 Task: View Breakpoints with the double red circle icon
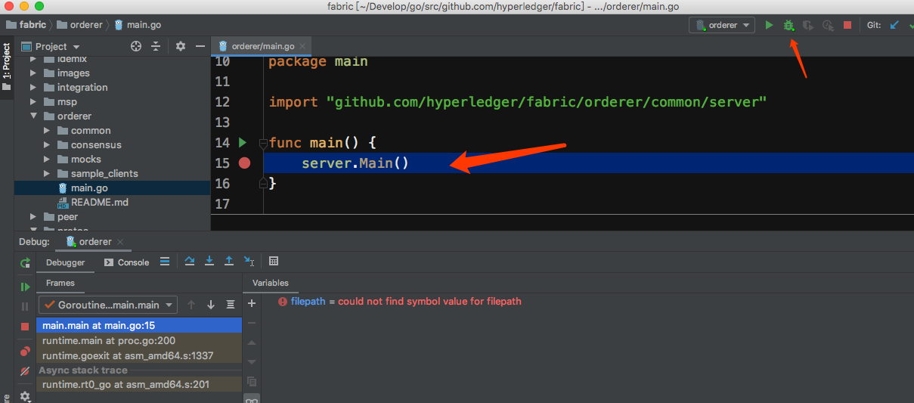click(x=25, y=352)
